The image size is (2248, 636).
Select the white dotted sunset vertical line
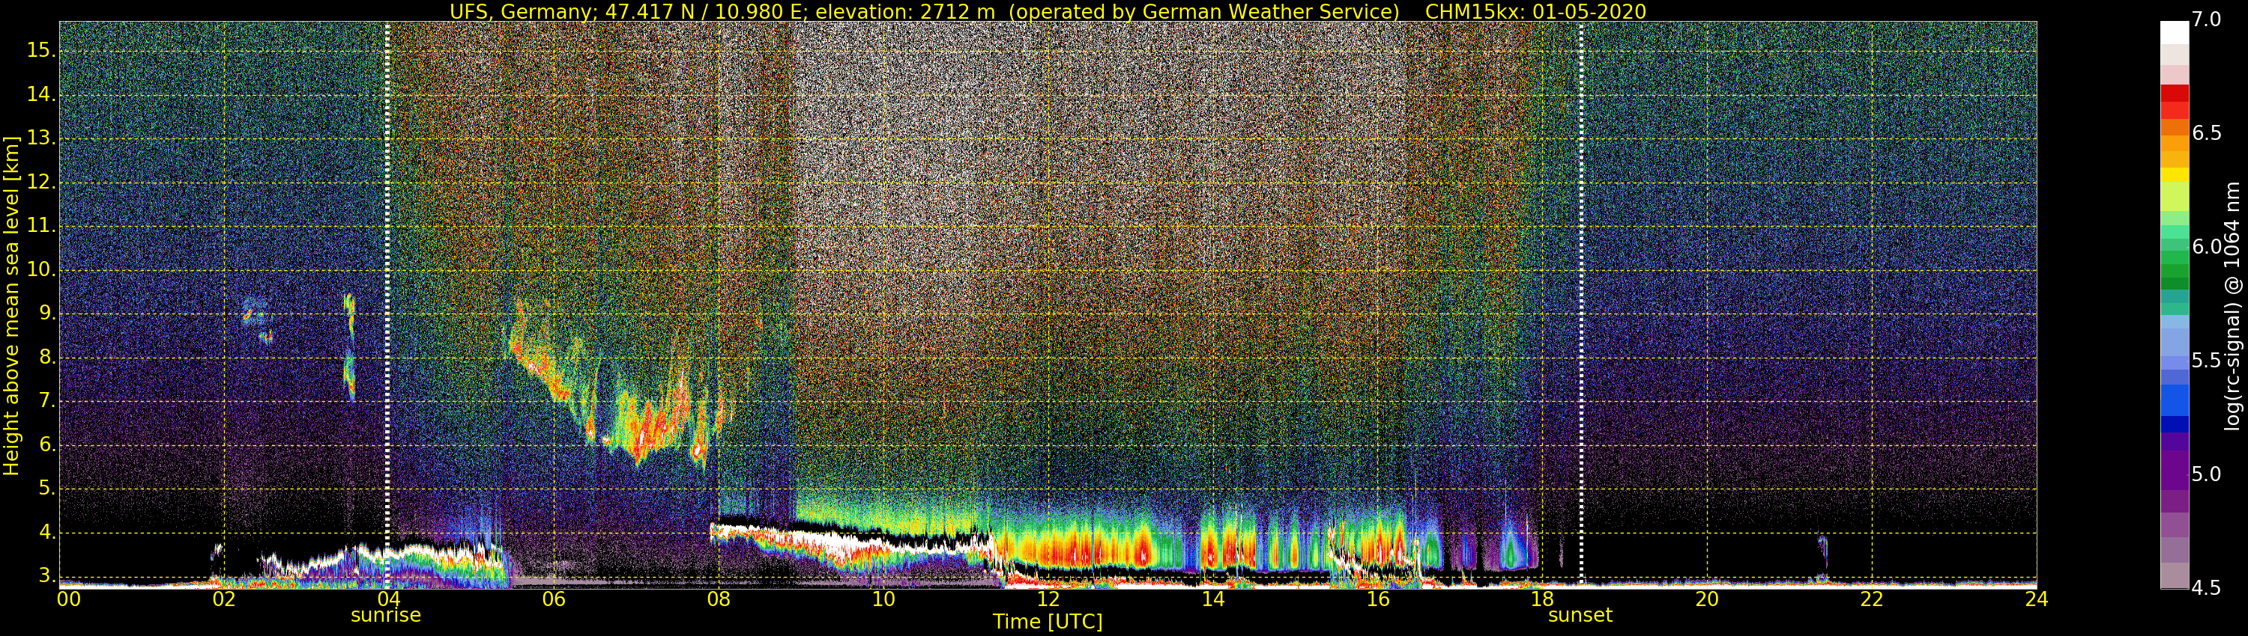(x=1580, y=261)
